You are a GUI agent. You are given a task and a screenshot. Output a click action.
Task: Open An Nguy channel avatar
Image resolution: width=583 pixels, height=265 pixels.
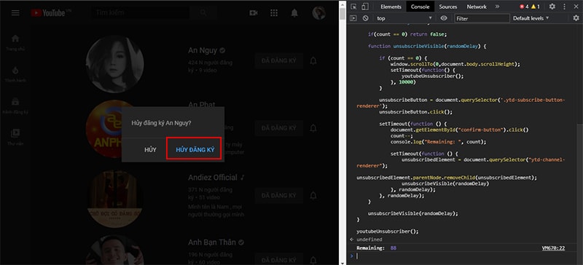[114, 64]
